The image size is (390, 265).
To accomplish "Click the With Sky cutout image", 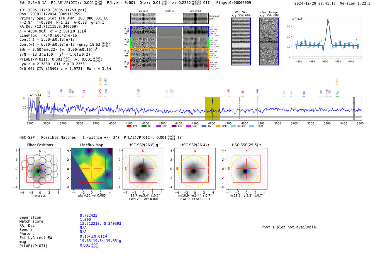I will coord(241,41).
